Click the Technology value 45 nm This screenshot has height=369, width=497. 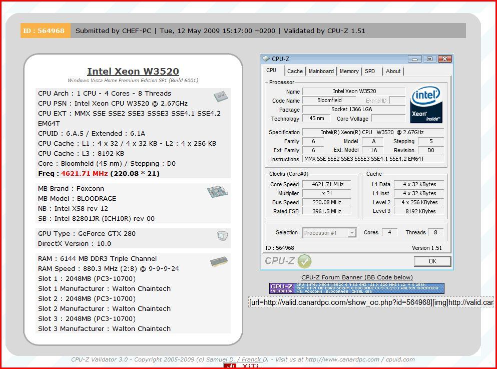[317, 118]
